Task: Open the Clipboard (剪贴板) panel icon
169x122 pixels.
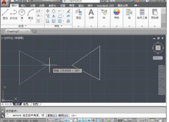Action: [155, 12]
